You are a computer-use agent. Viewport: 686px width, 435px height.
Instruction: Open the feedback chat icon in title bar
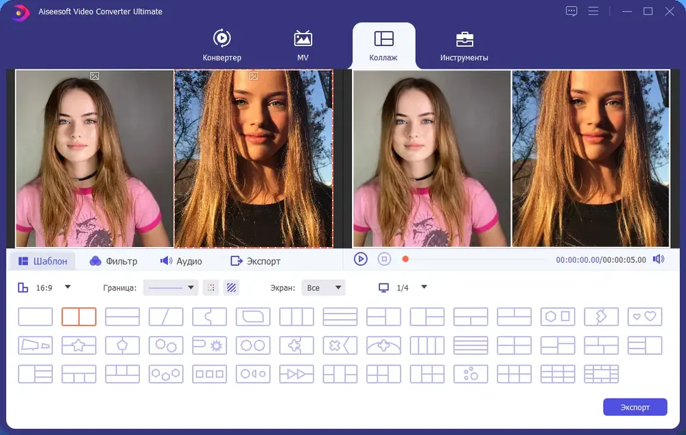click(571, 12)
